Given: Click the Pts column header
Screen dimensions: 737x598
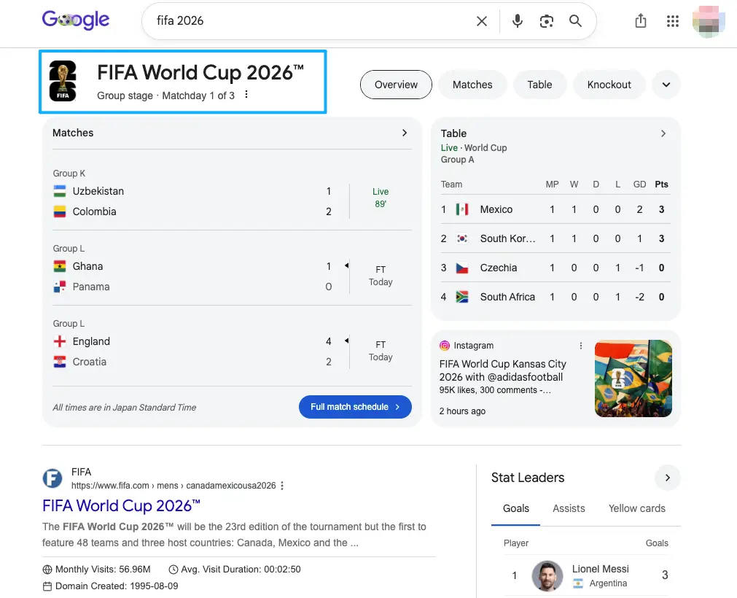Looking at the screenshot, I should pos(661,185).
